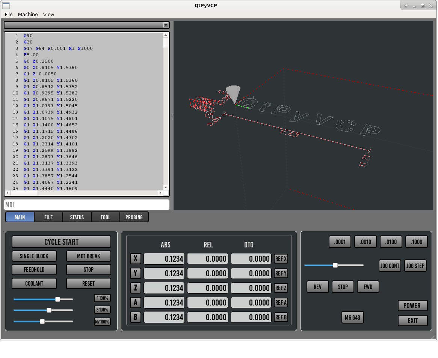Image resolution: width=438 pixels, height=358 pixels.
Task: Enable JOG CONT continuous jogging
Action: pyautogui.click(x=390, y=266)
